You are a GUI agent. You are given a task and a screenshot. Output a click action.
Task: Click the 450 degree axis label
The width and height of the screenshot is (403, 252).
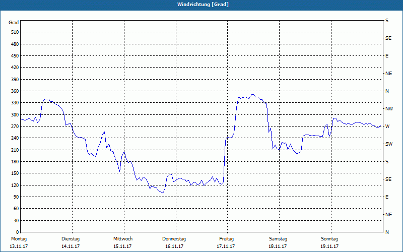(15, 56)
